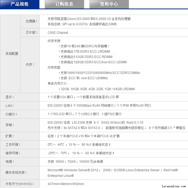Click the RS-232 串口 and USB2.0 description
188x188 pixels.
(84, 114)
